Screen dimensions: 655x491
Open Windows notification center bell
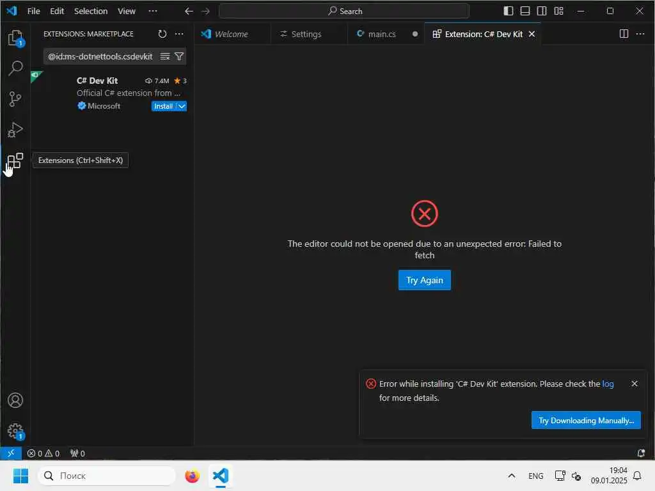coord(637,476)
